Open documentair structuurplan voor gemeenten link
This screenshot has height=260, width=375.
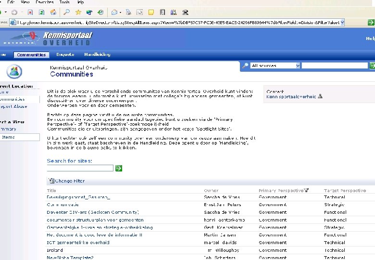[x=95, y=220]
